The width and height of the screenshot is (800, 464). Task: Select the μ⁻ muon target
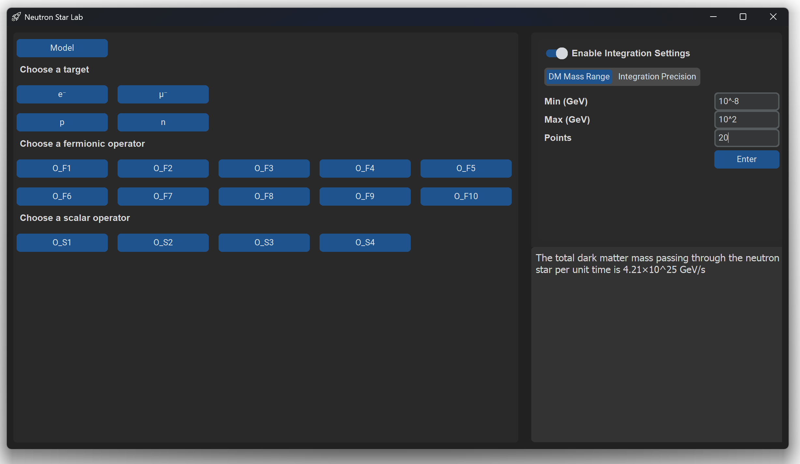pyautogui.click(x=163, y=94)
